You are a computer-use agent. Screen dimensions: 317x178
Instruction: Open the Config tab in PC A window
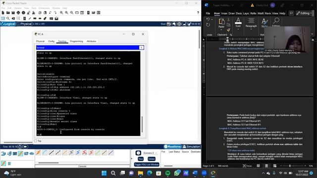(x=51, y=41)
